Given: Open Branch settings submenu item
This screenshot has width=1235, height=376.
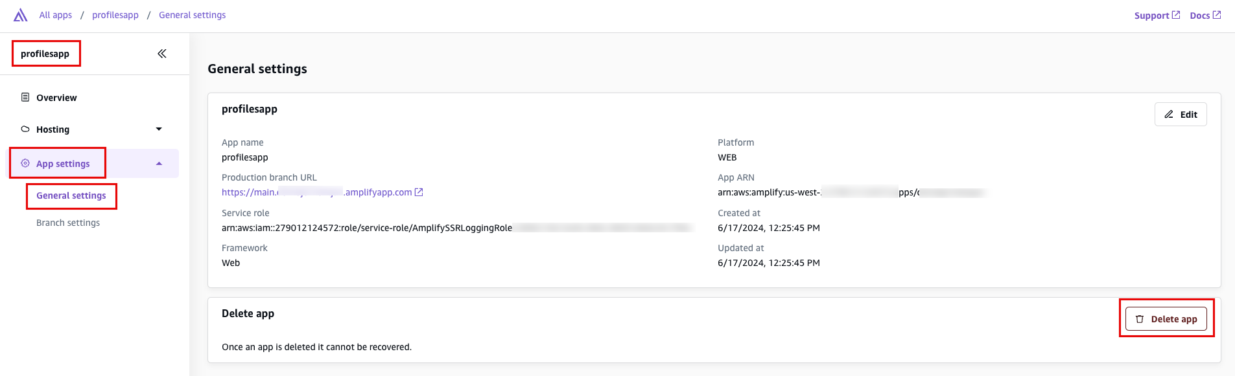Looking at the screenshot, I should click(x=68, y=223).
